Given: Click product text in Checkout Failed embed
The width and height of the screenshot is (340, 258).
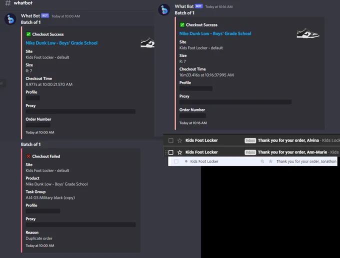Looking at the screenshot, I should point(56,184).
